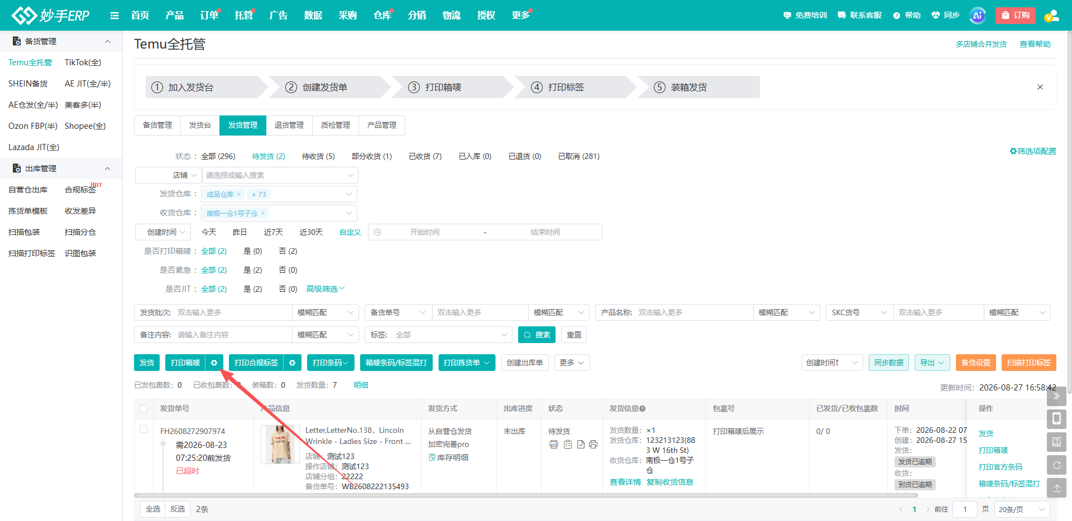Open the 店铺 selector dropdown
This screenshot has height=521, width=1072.
tap(168, 175)
